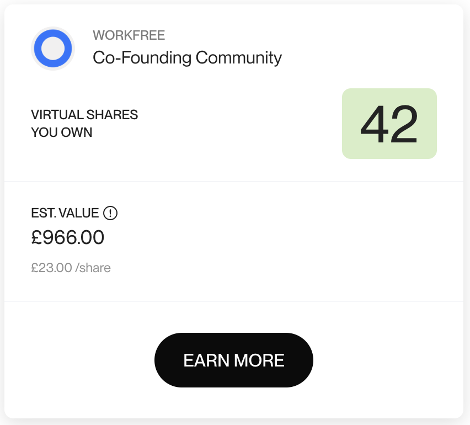Image resolution: width=470 pixels, height=425 pixels.
Task: Open the Co-Founding Community title
Action: click(187, 57)
